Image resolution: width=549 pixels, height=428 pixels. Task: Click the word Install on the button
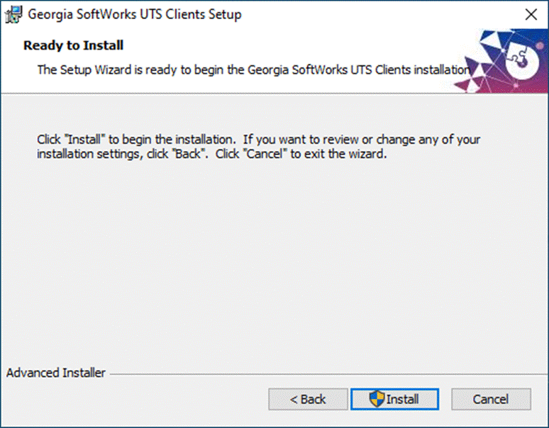(x=402, y=399)
